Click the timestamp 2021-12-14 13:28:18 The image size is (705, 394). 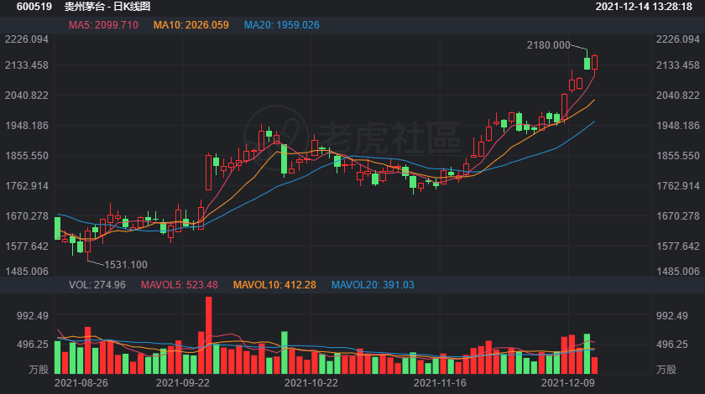[644, 7]
